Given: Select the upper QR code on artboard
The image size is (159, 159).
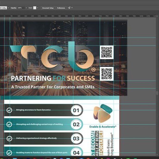Looking at the screenshot, I should pos(107,52).
